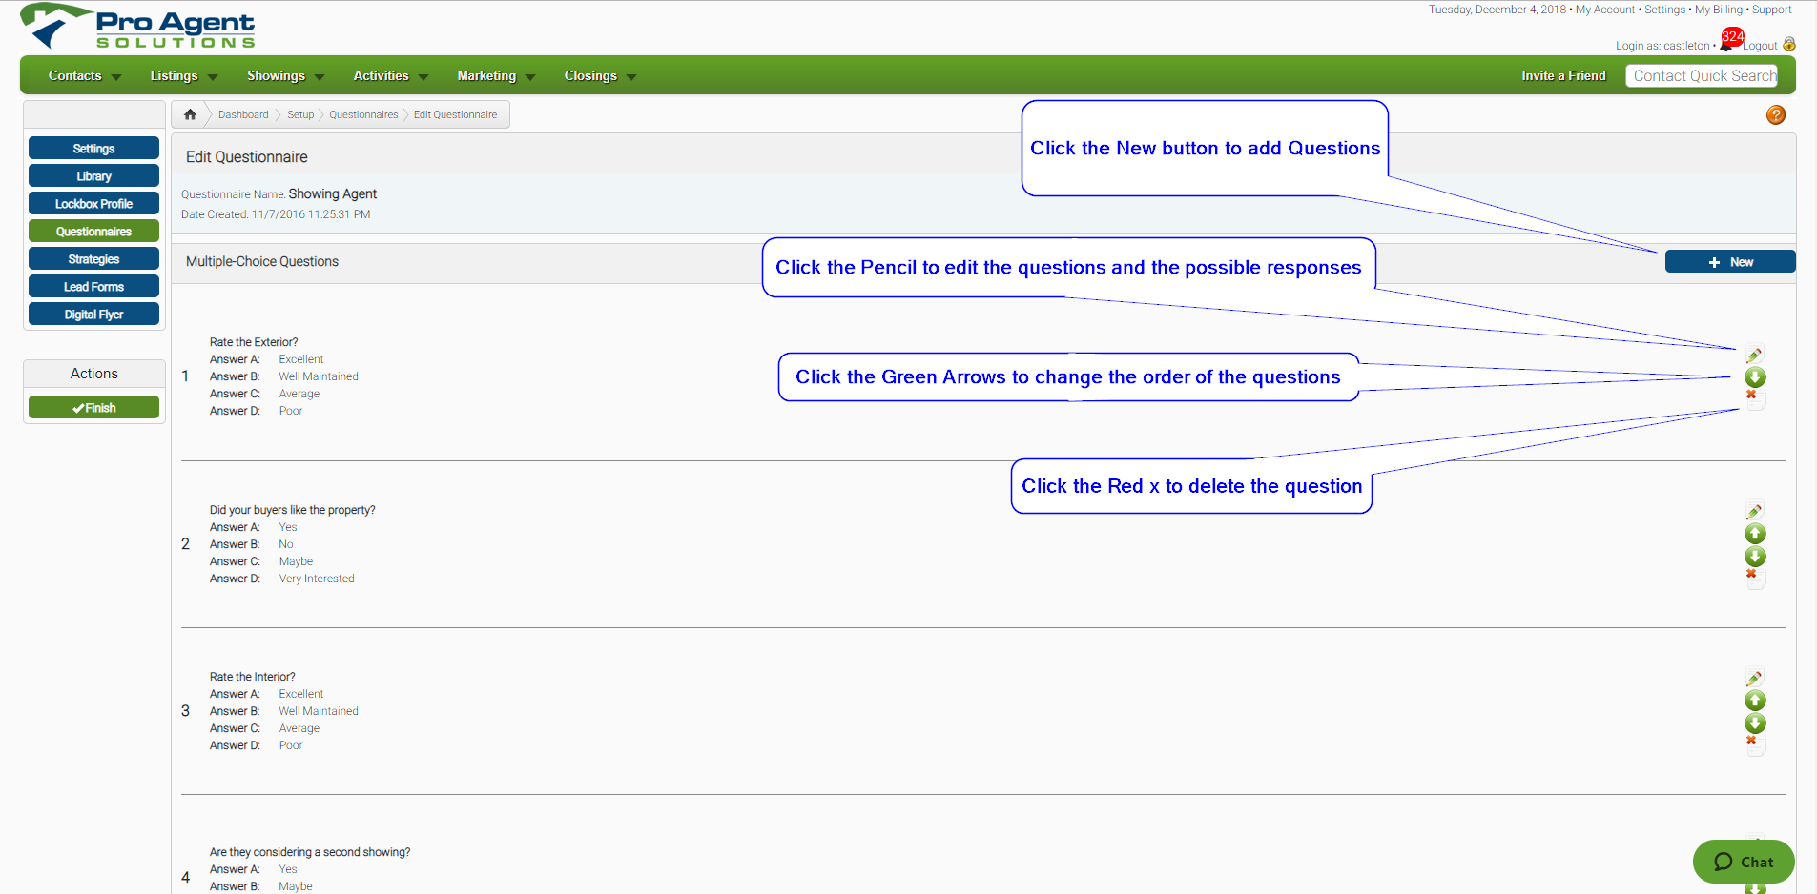
Task: Open Lockbox Profile in the sidebar
Action: (93, 204)
